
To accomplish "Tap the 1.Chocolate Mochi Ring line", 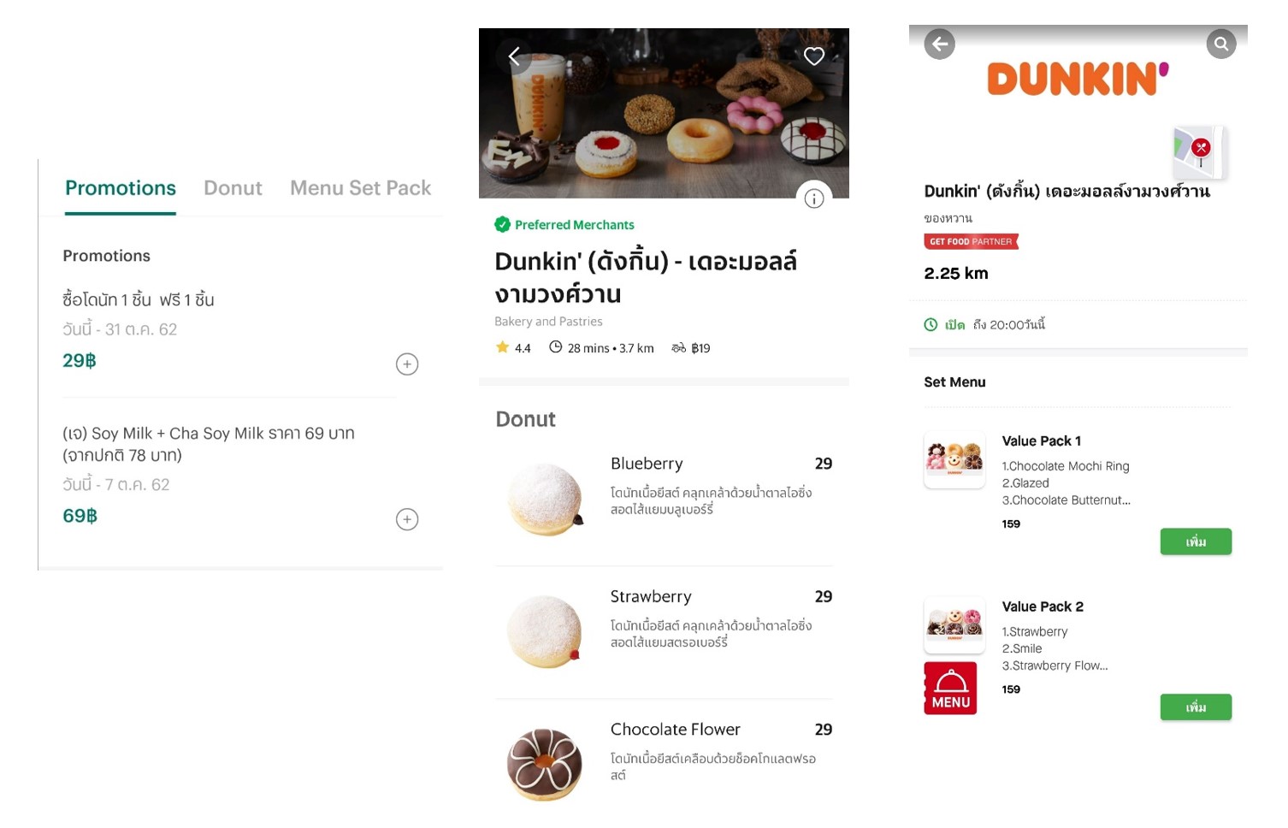I will 1066,466.
